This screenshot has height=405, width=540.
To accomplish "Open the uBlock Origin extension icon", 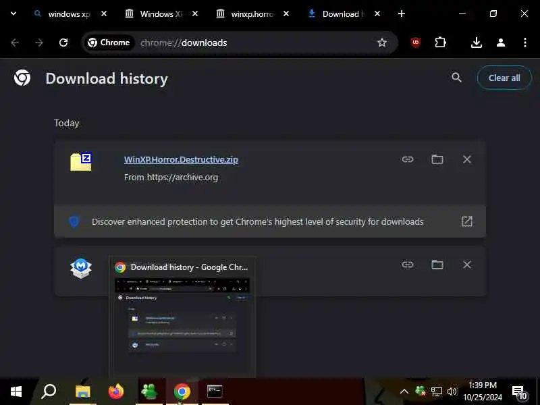I will point(416,43).
